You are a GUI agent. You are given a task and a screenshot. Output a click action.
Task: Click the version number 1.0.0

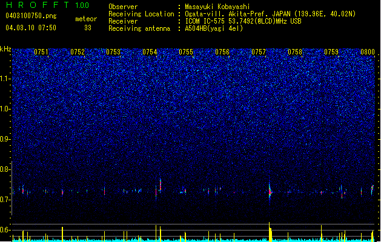pos(82,5)
